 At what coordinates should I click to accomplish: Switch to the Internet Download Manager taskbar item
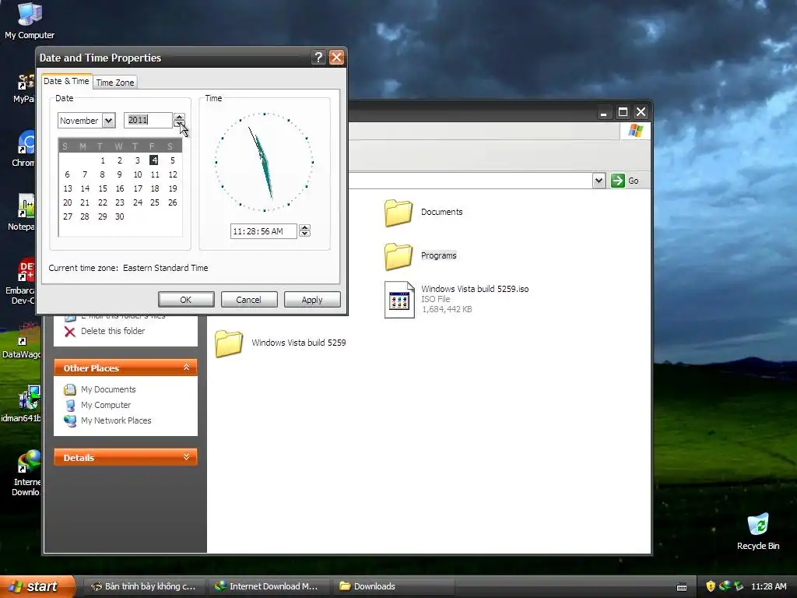(x=269, y=586)
